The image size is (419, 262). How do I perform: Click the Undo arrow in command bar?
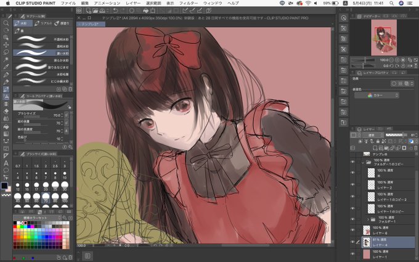[115, 10]
